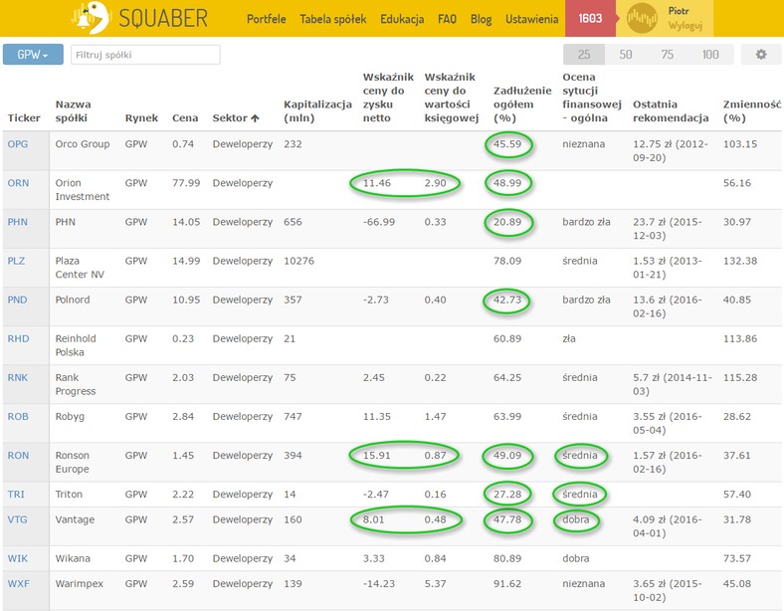Open the RON ticker link
784x611 pixels.
pos(18,456)
